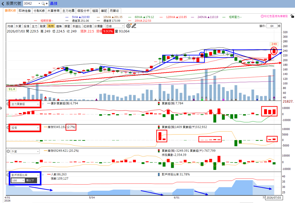This screenshot has height=203, width=295.
Task: Open chart settings gear icon
Action: click(x=128, y=26)
